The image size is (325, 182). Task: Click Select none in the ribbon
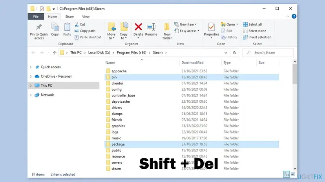pyautogui.click(x=254, y=31)
